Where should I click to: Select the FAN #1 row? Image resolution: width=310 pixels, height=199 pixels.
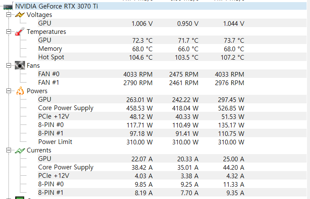pos(172,83)
